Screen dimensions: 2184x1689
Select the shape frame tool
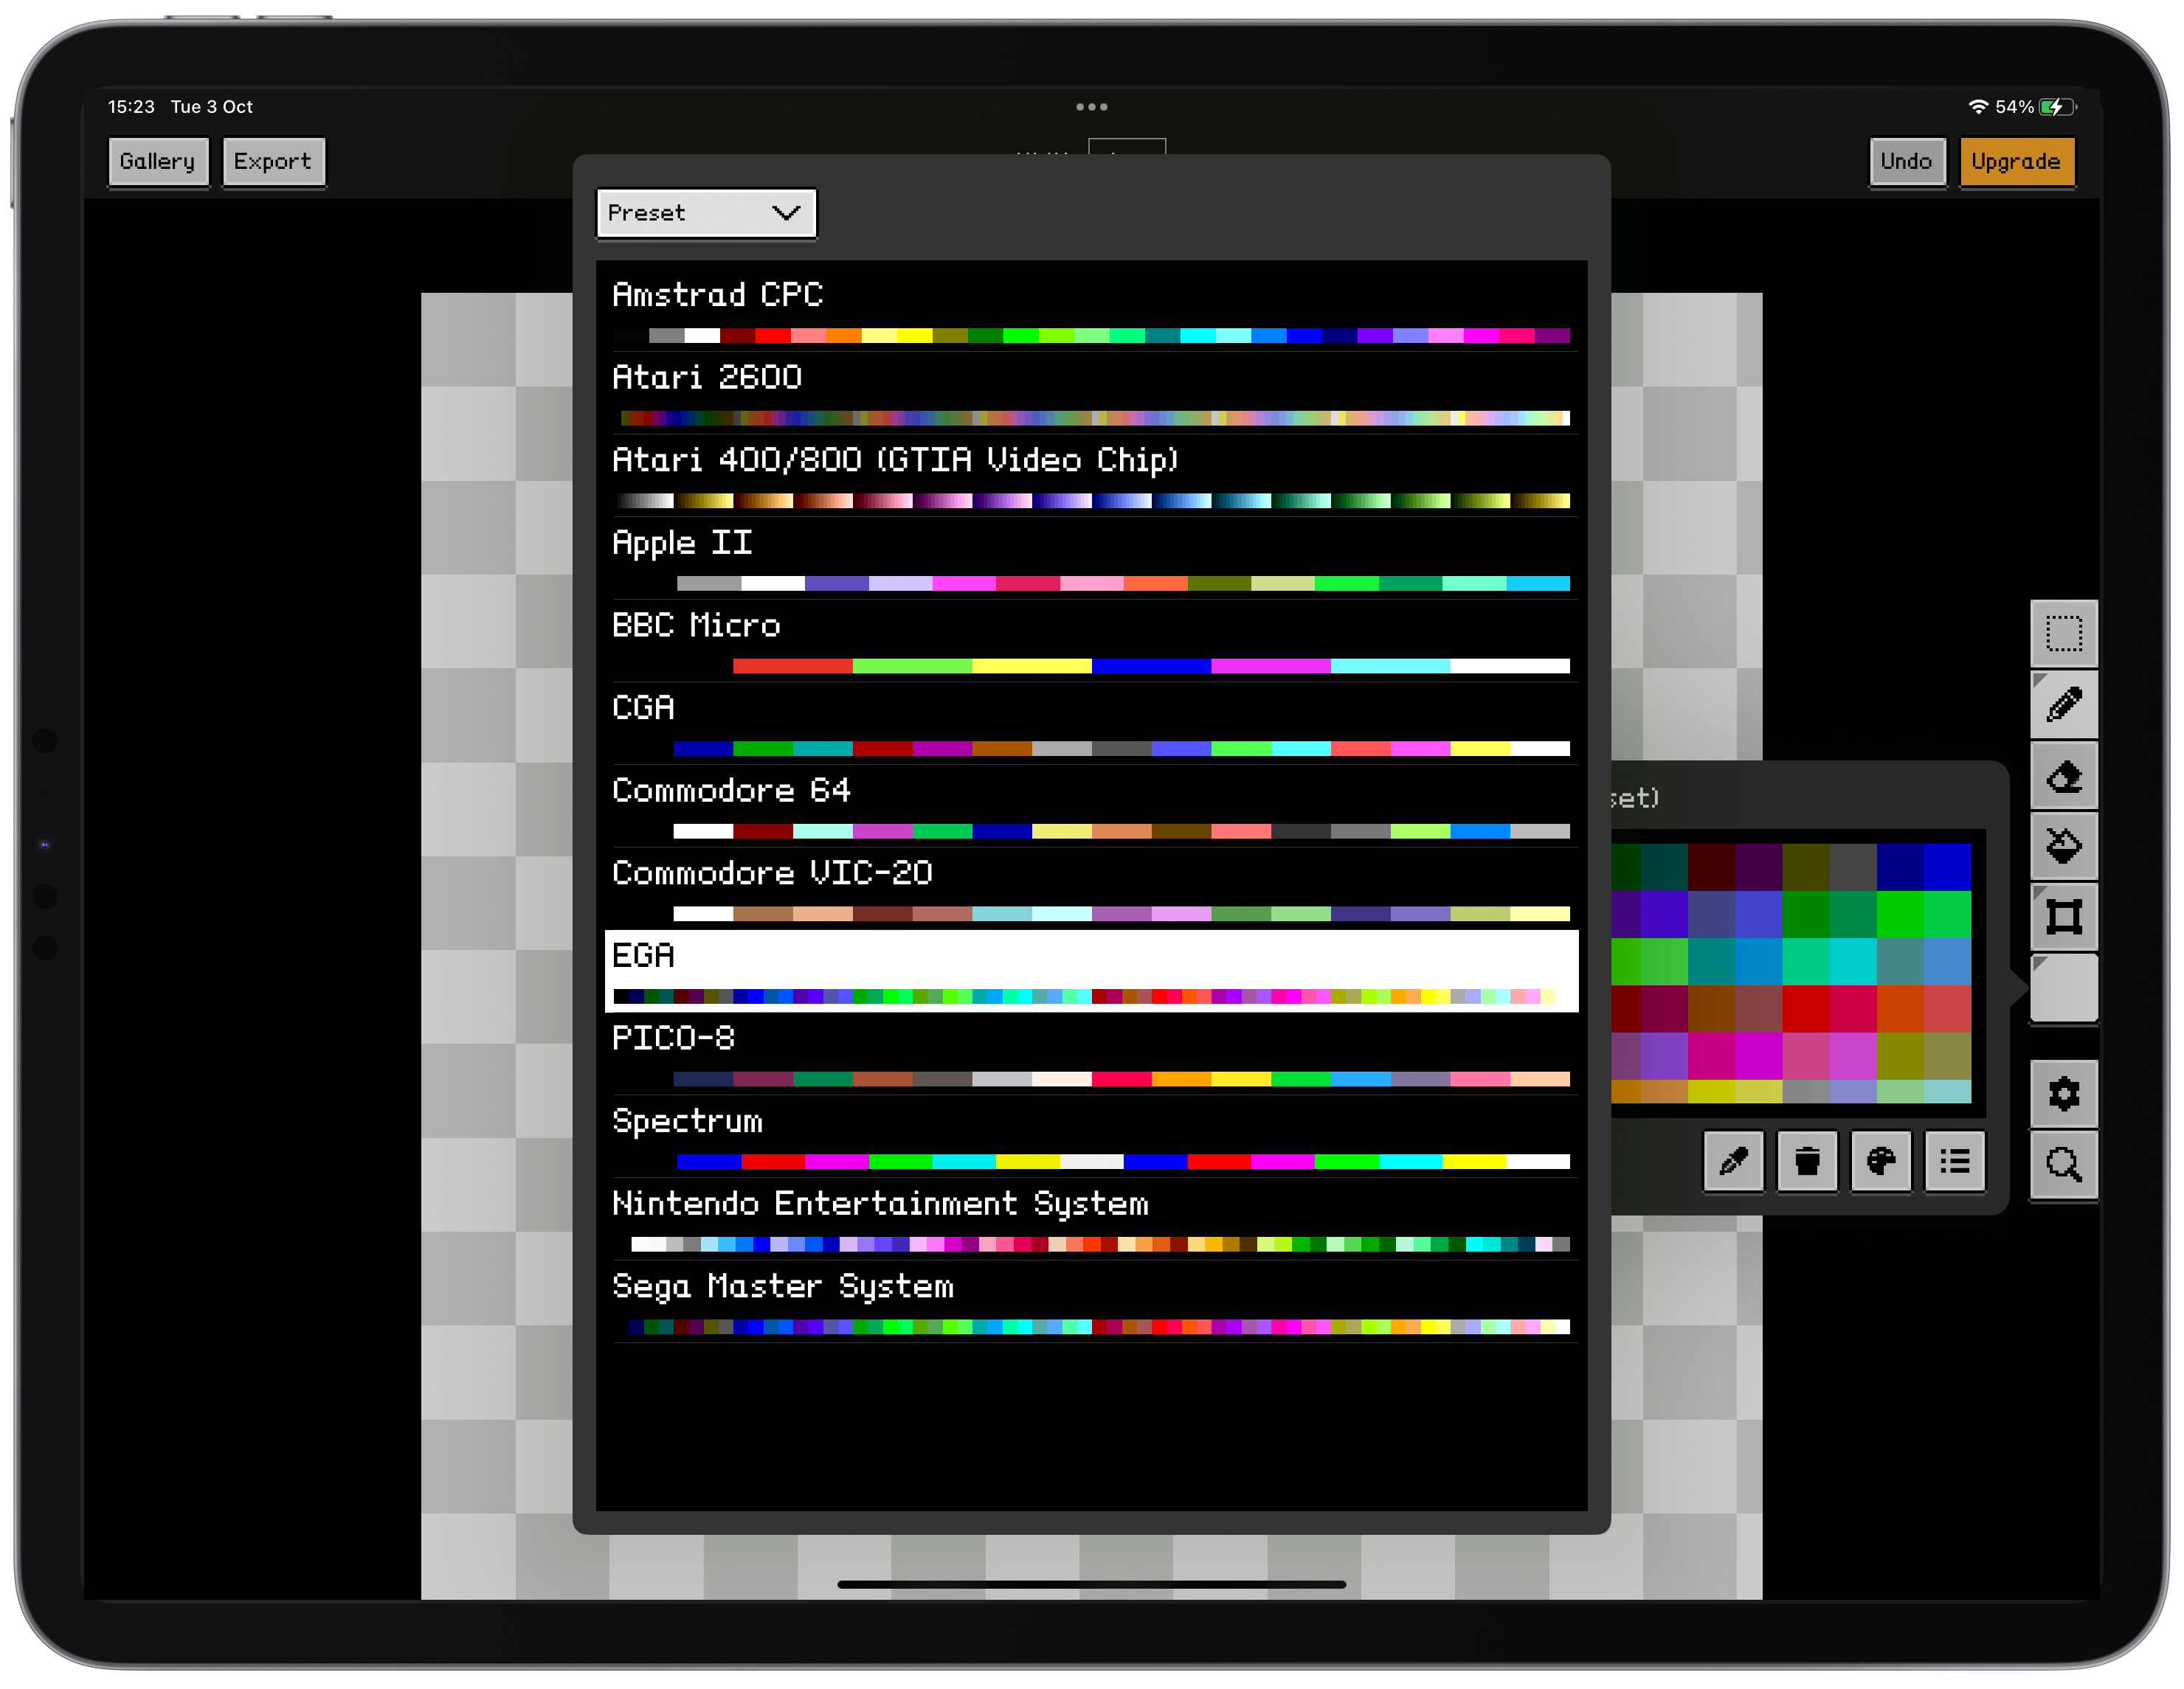[x=2063, y=917]
